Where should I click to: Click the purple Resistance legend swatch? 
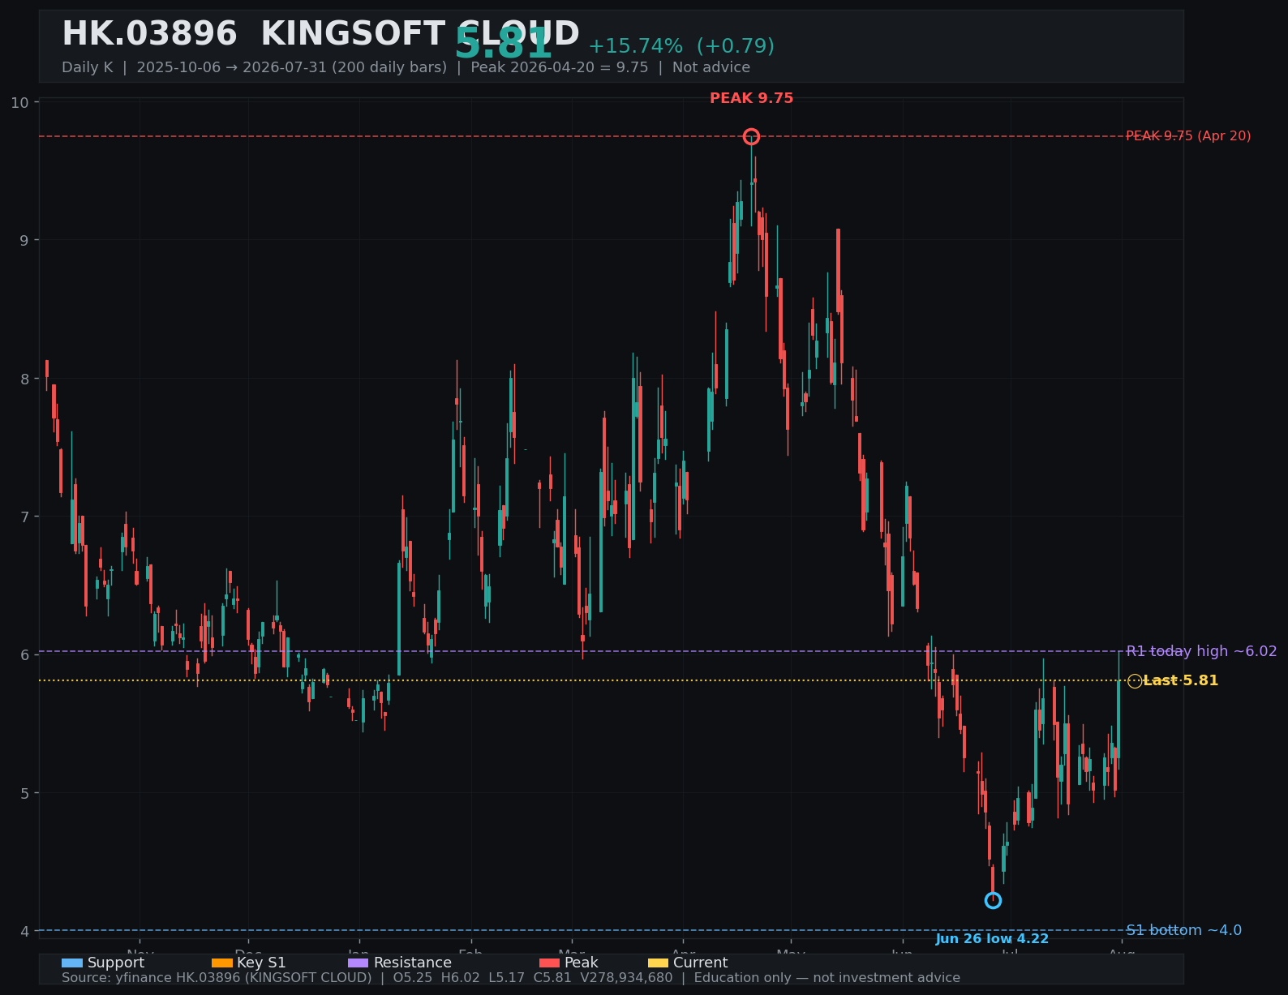pyautogui.click(x=358, y=963)
